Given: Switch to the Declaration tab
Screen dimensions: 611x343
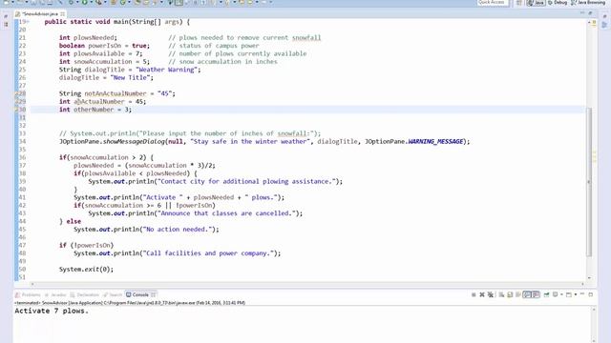Looking at the screenshot, I should pyautogui.click(x=85, y=294).
